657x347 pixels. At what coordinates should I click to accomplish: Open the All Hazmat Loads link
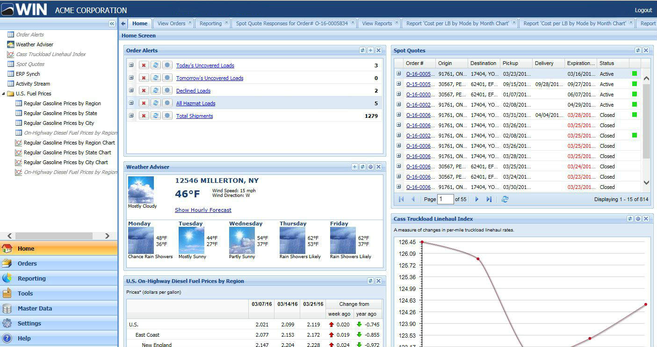[x=196, y=103]
